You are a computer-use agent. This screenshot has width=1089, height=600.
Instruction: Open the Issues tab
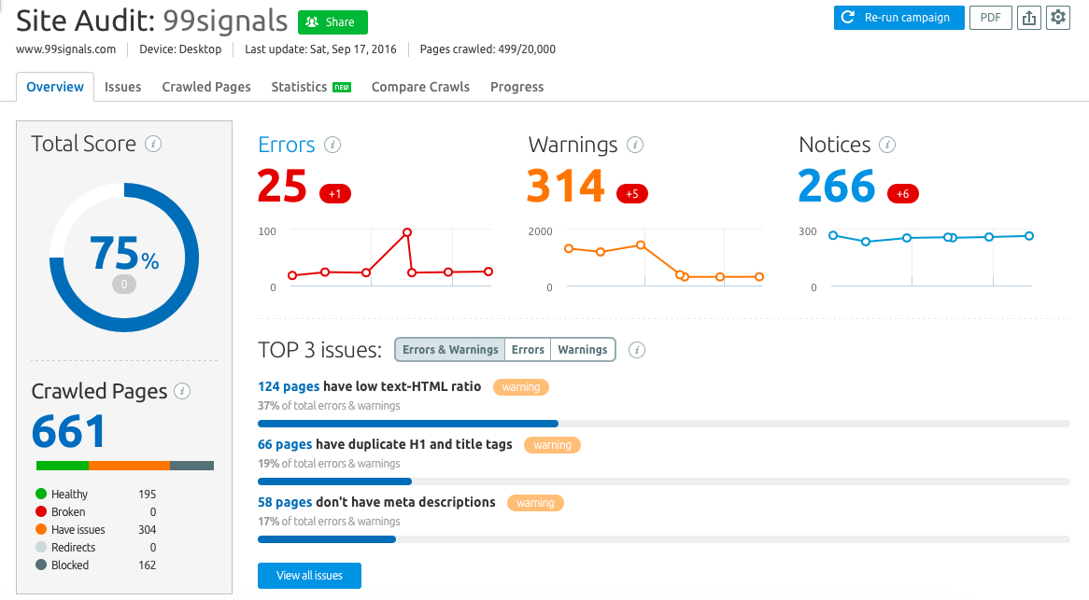click(122, 87)
